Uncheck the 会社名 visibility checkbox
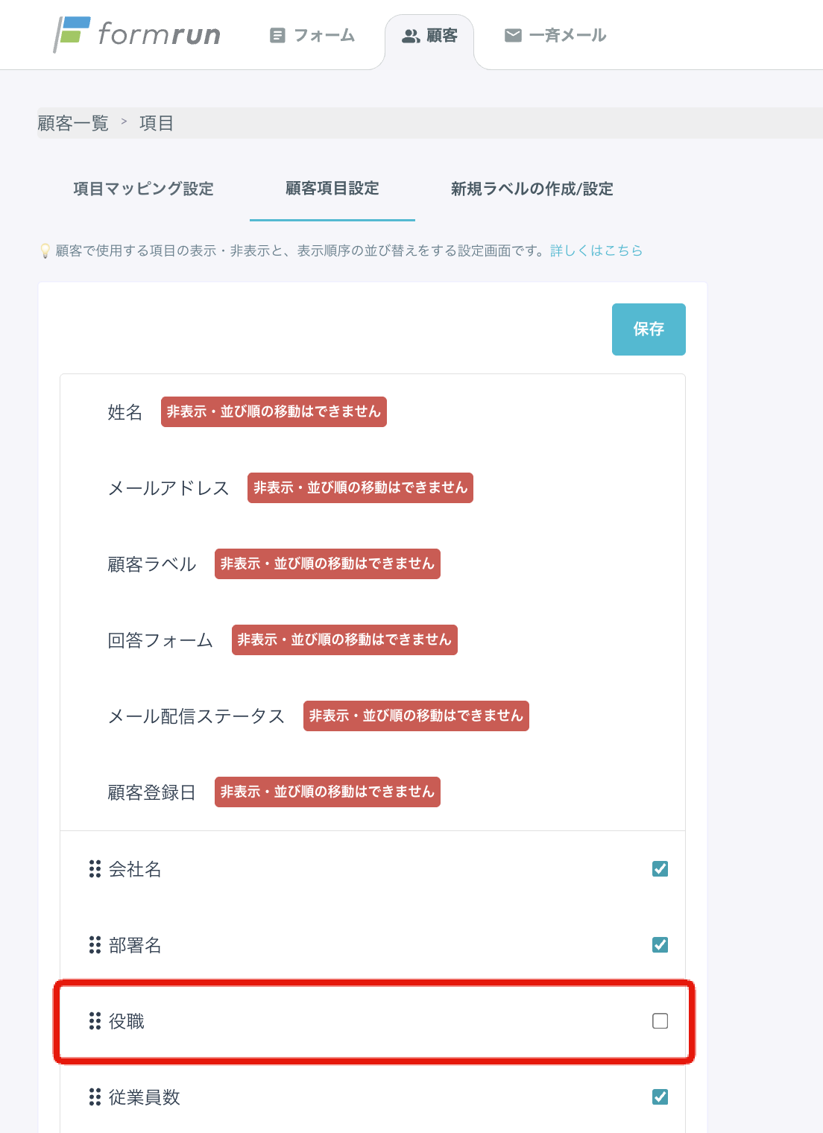This screenshot has width=823, height=1133. point(660,869)
